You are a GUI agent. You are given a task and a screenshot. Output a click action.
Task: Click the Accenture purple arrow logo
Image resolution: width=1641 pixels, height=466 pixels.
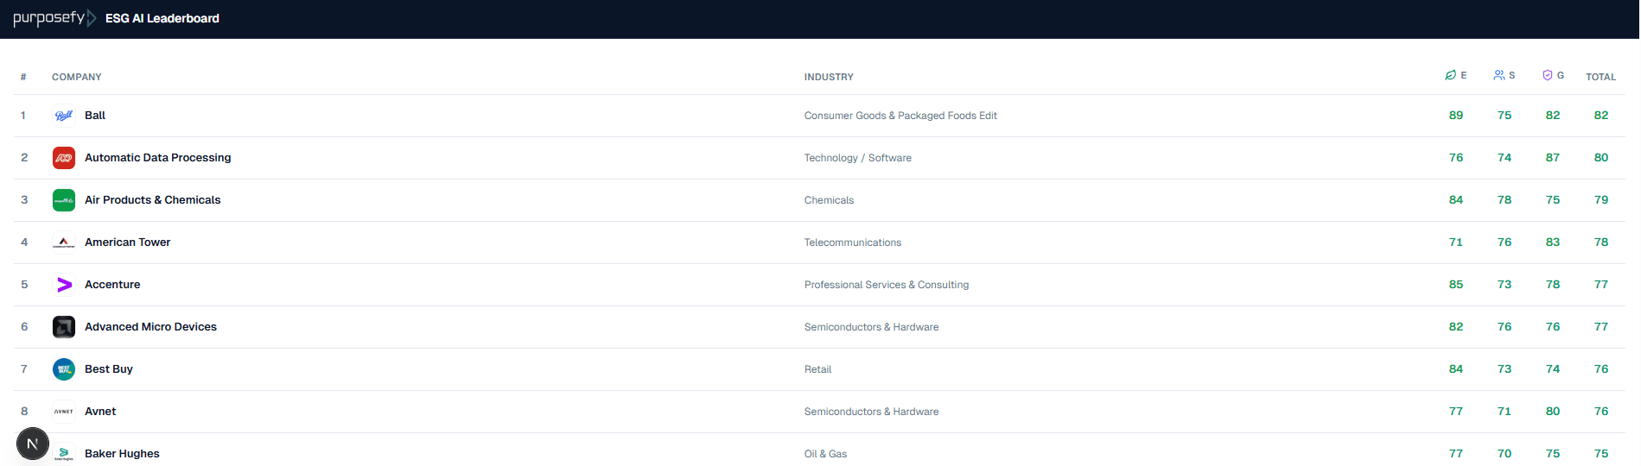[64, 285]
